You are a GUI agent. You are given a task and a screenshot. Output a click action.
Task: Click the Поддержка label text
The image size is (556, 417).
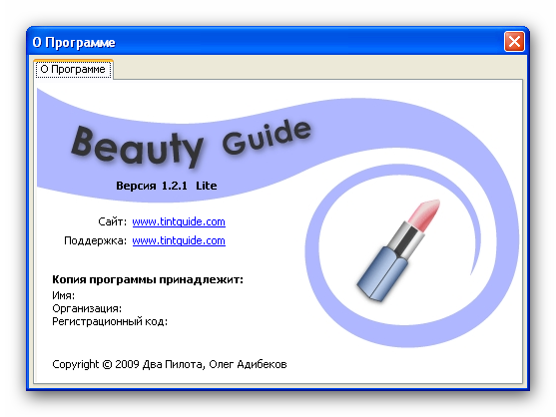point(95,240)
